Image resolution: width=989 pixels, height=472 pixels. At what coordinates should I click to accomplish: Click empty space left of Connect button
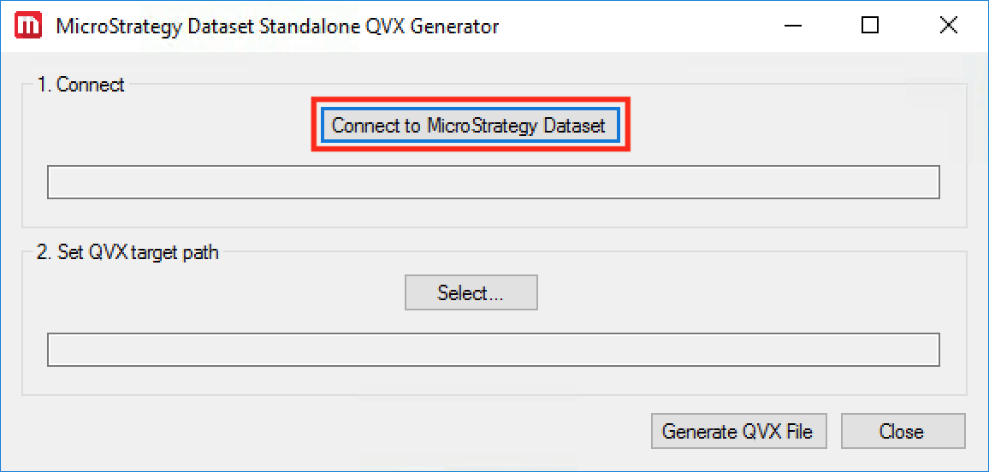[171, 126]
